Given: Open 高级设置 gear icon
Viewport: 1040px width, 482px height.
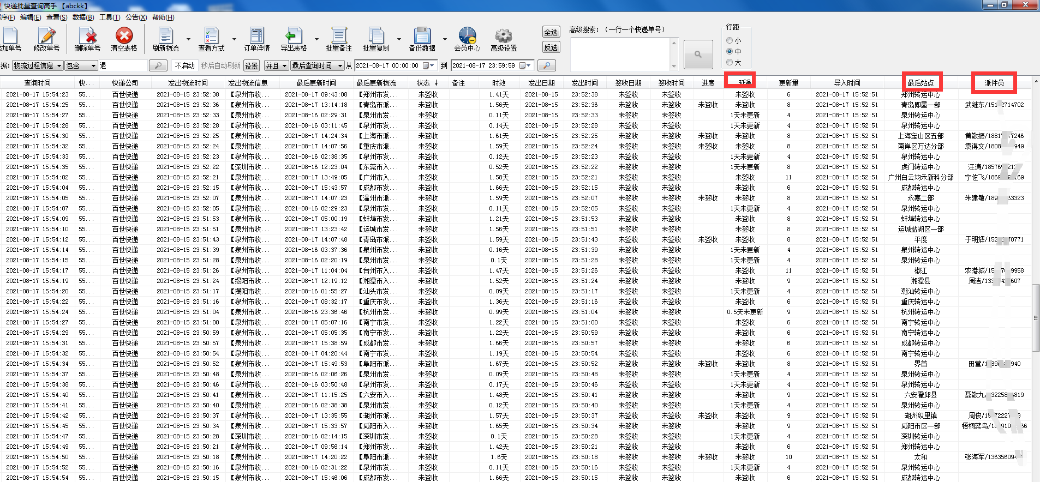Looking at the screenshot, I should click(x=503, y=36).
